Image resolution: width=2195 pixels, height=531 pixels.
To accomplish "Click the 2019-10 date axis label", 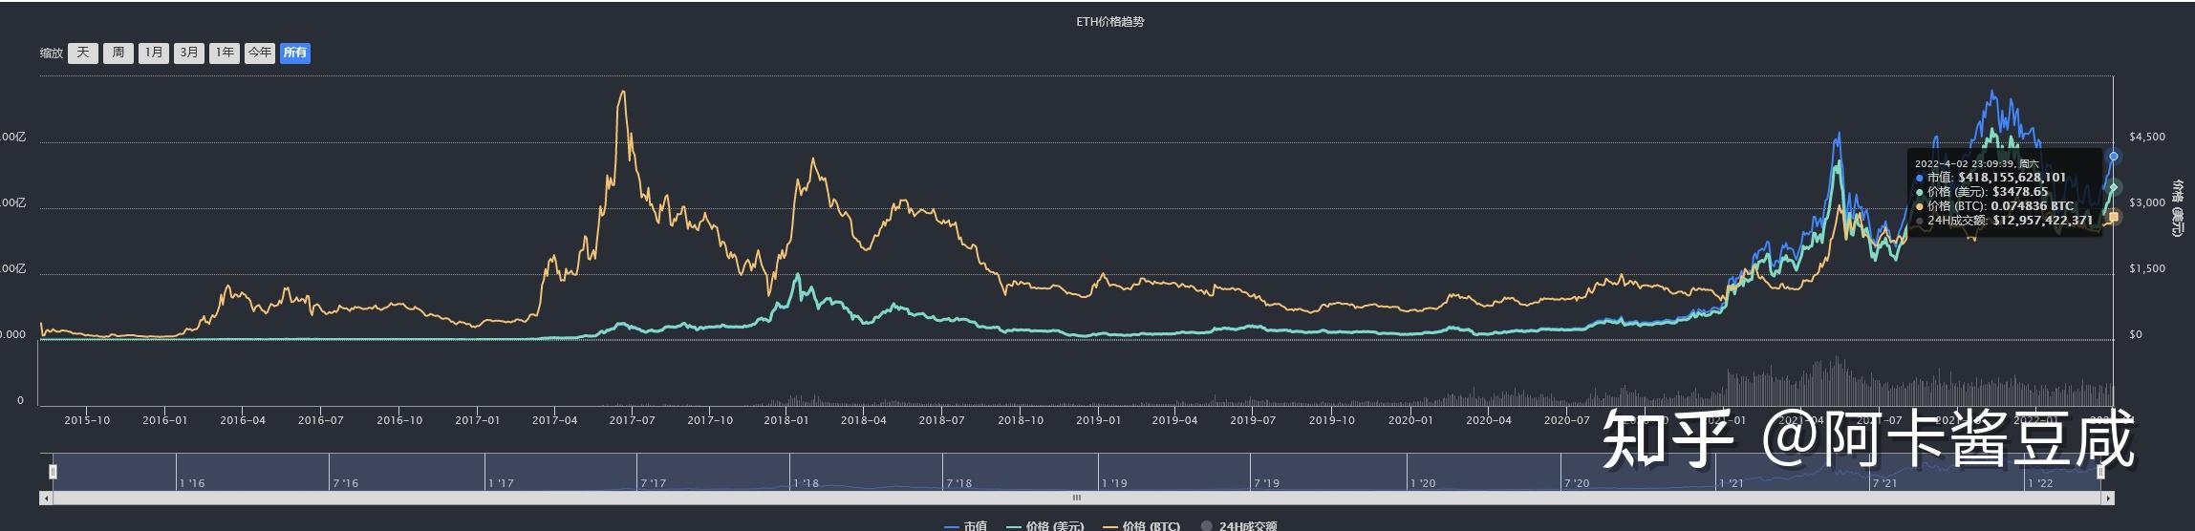I will coord(1331,420).
